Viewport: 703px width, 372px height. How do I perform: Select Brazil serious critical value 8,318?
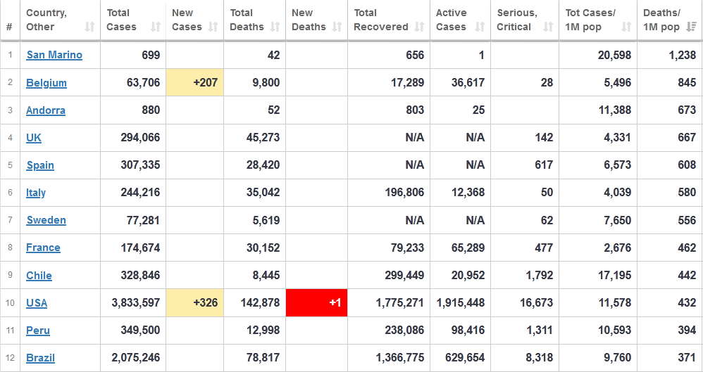[540, 358]
